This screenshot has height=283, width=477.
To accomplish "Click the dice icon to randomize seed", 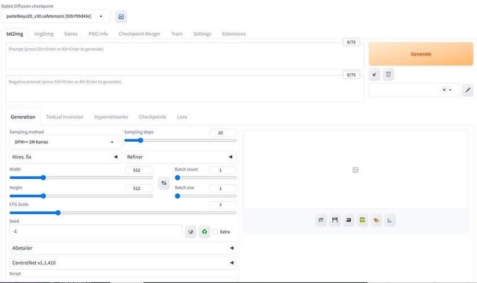I will coord(191,232).
